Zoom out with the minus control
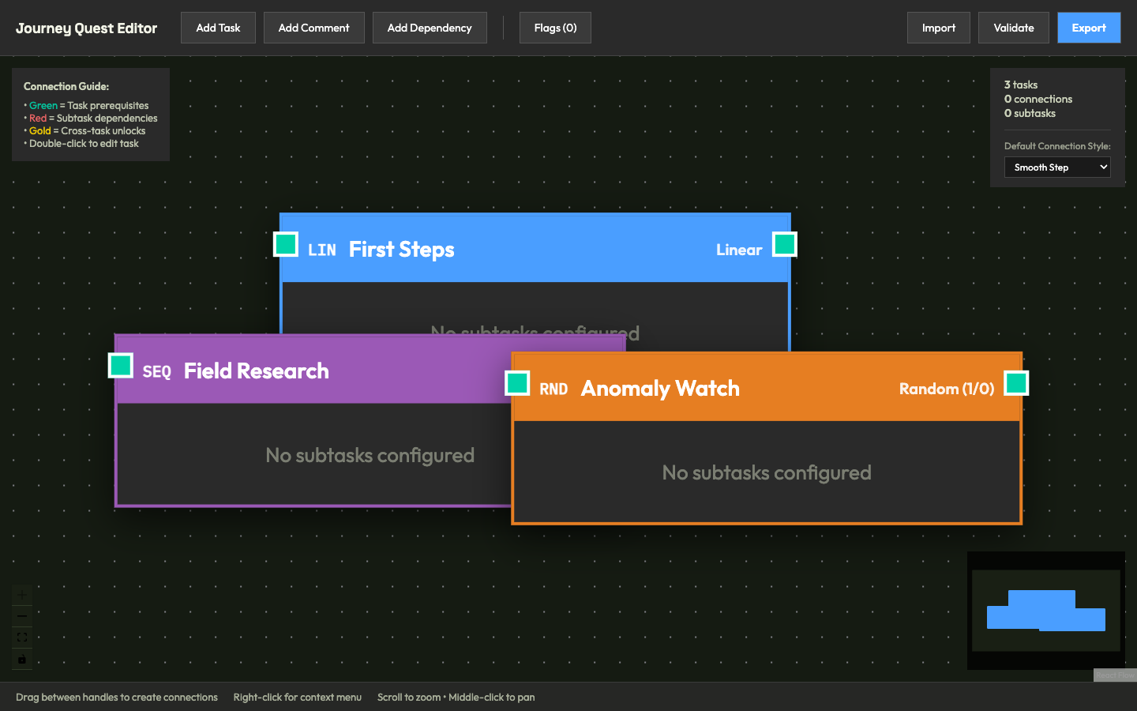 tap(22, 616)
